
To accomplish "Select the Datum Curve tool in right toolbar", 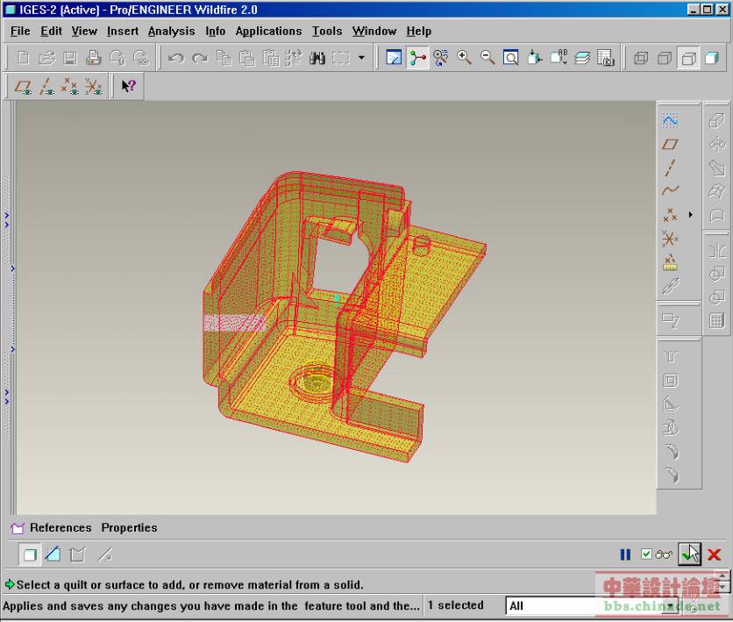I will 670,191.
